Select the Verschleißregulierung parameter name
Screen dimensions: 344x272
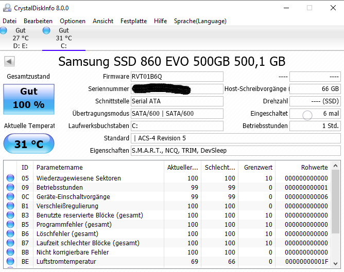(x=67, y=206)
